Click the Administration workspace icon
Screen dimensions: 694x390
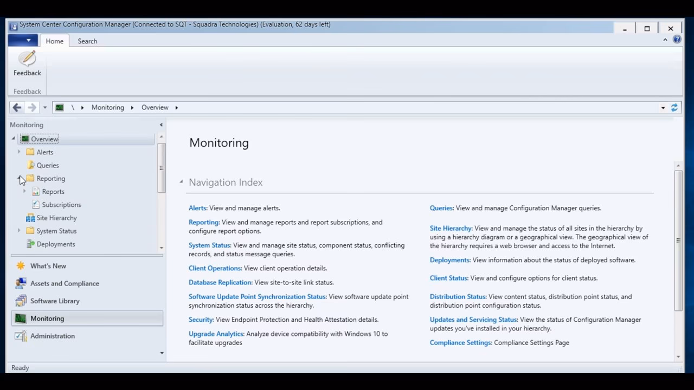click(x=21, y=336)
